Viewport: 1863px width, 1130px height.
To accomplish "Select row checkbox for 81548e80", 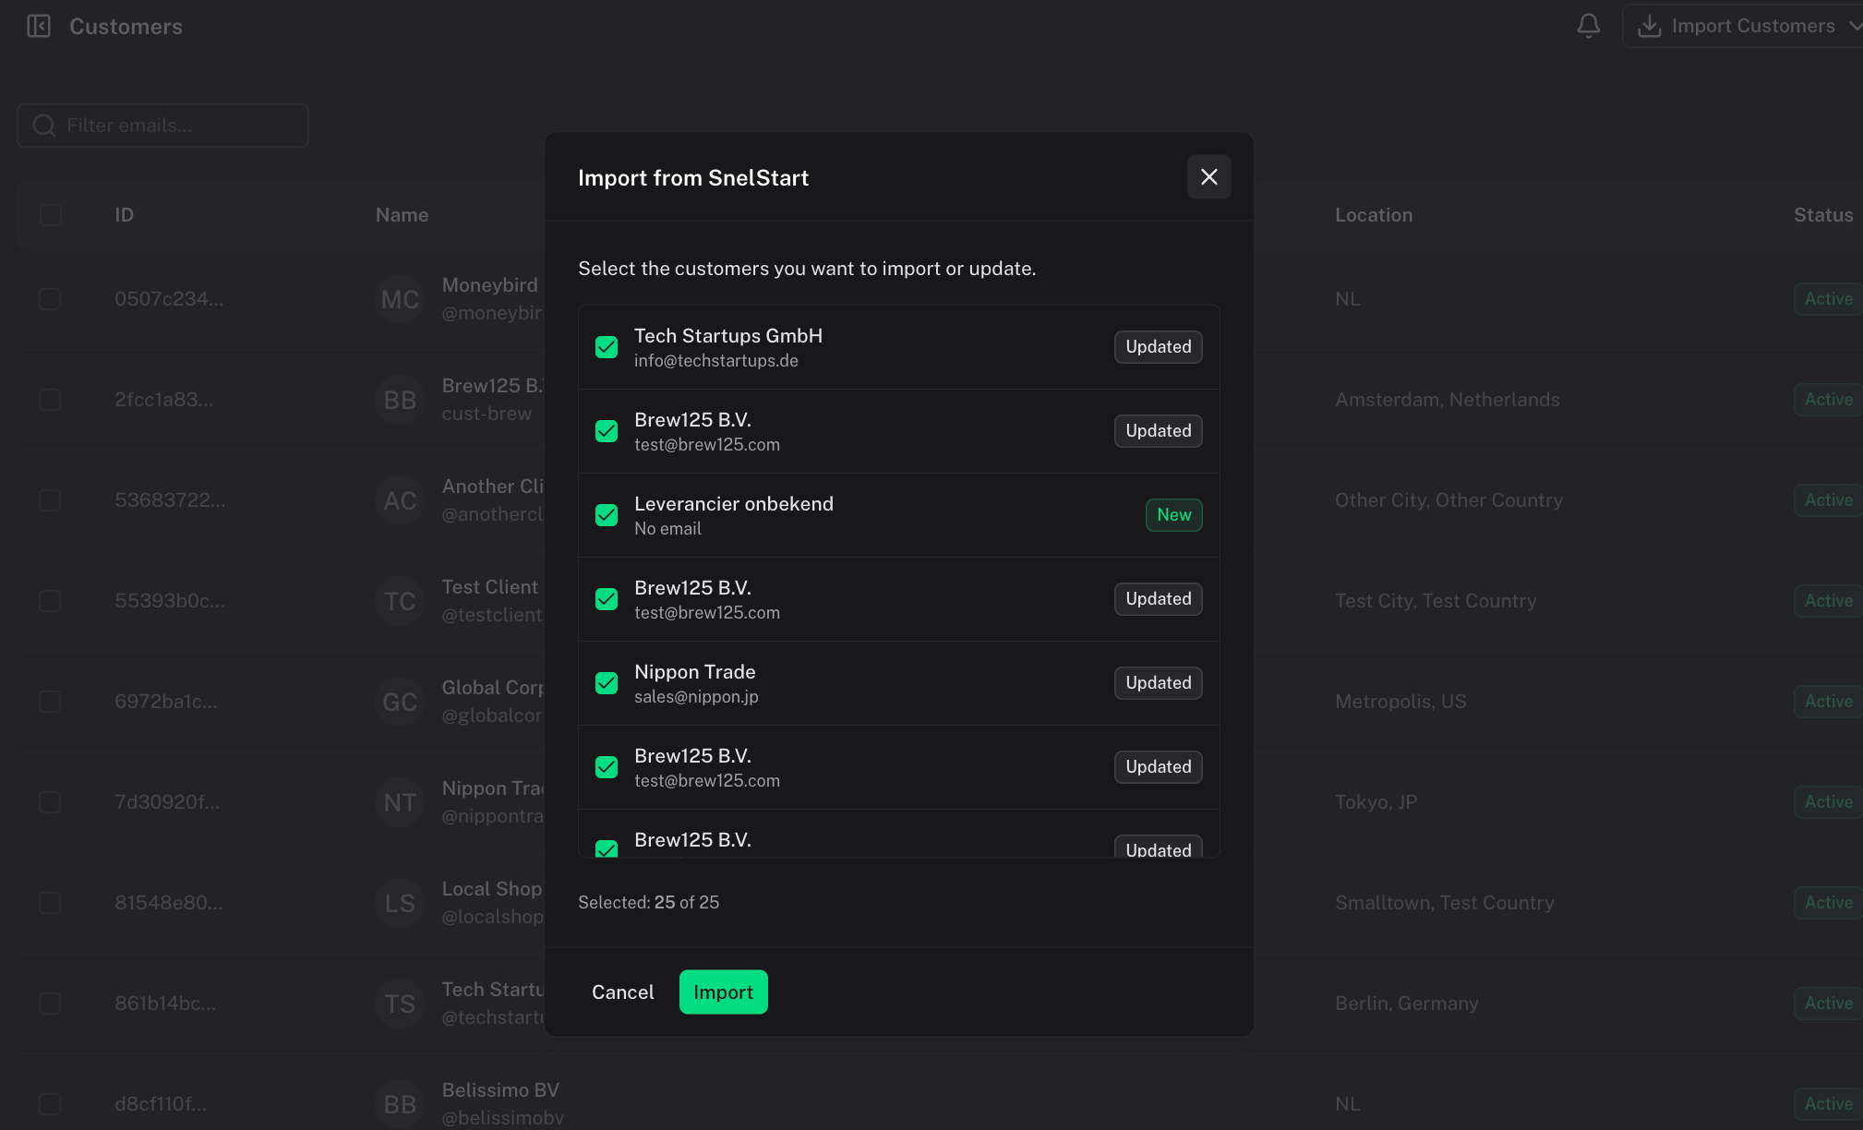I will (50, 903).
